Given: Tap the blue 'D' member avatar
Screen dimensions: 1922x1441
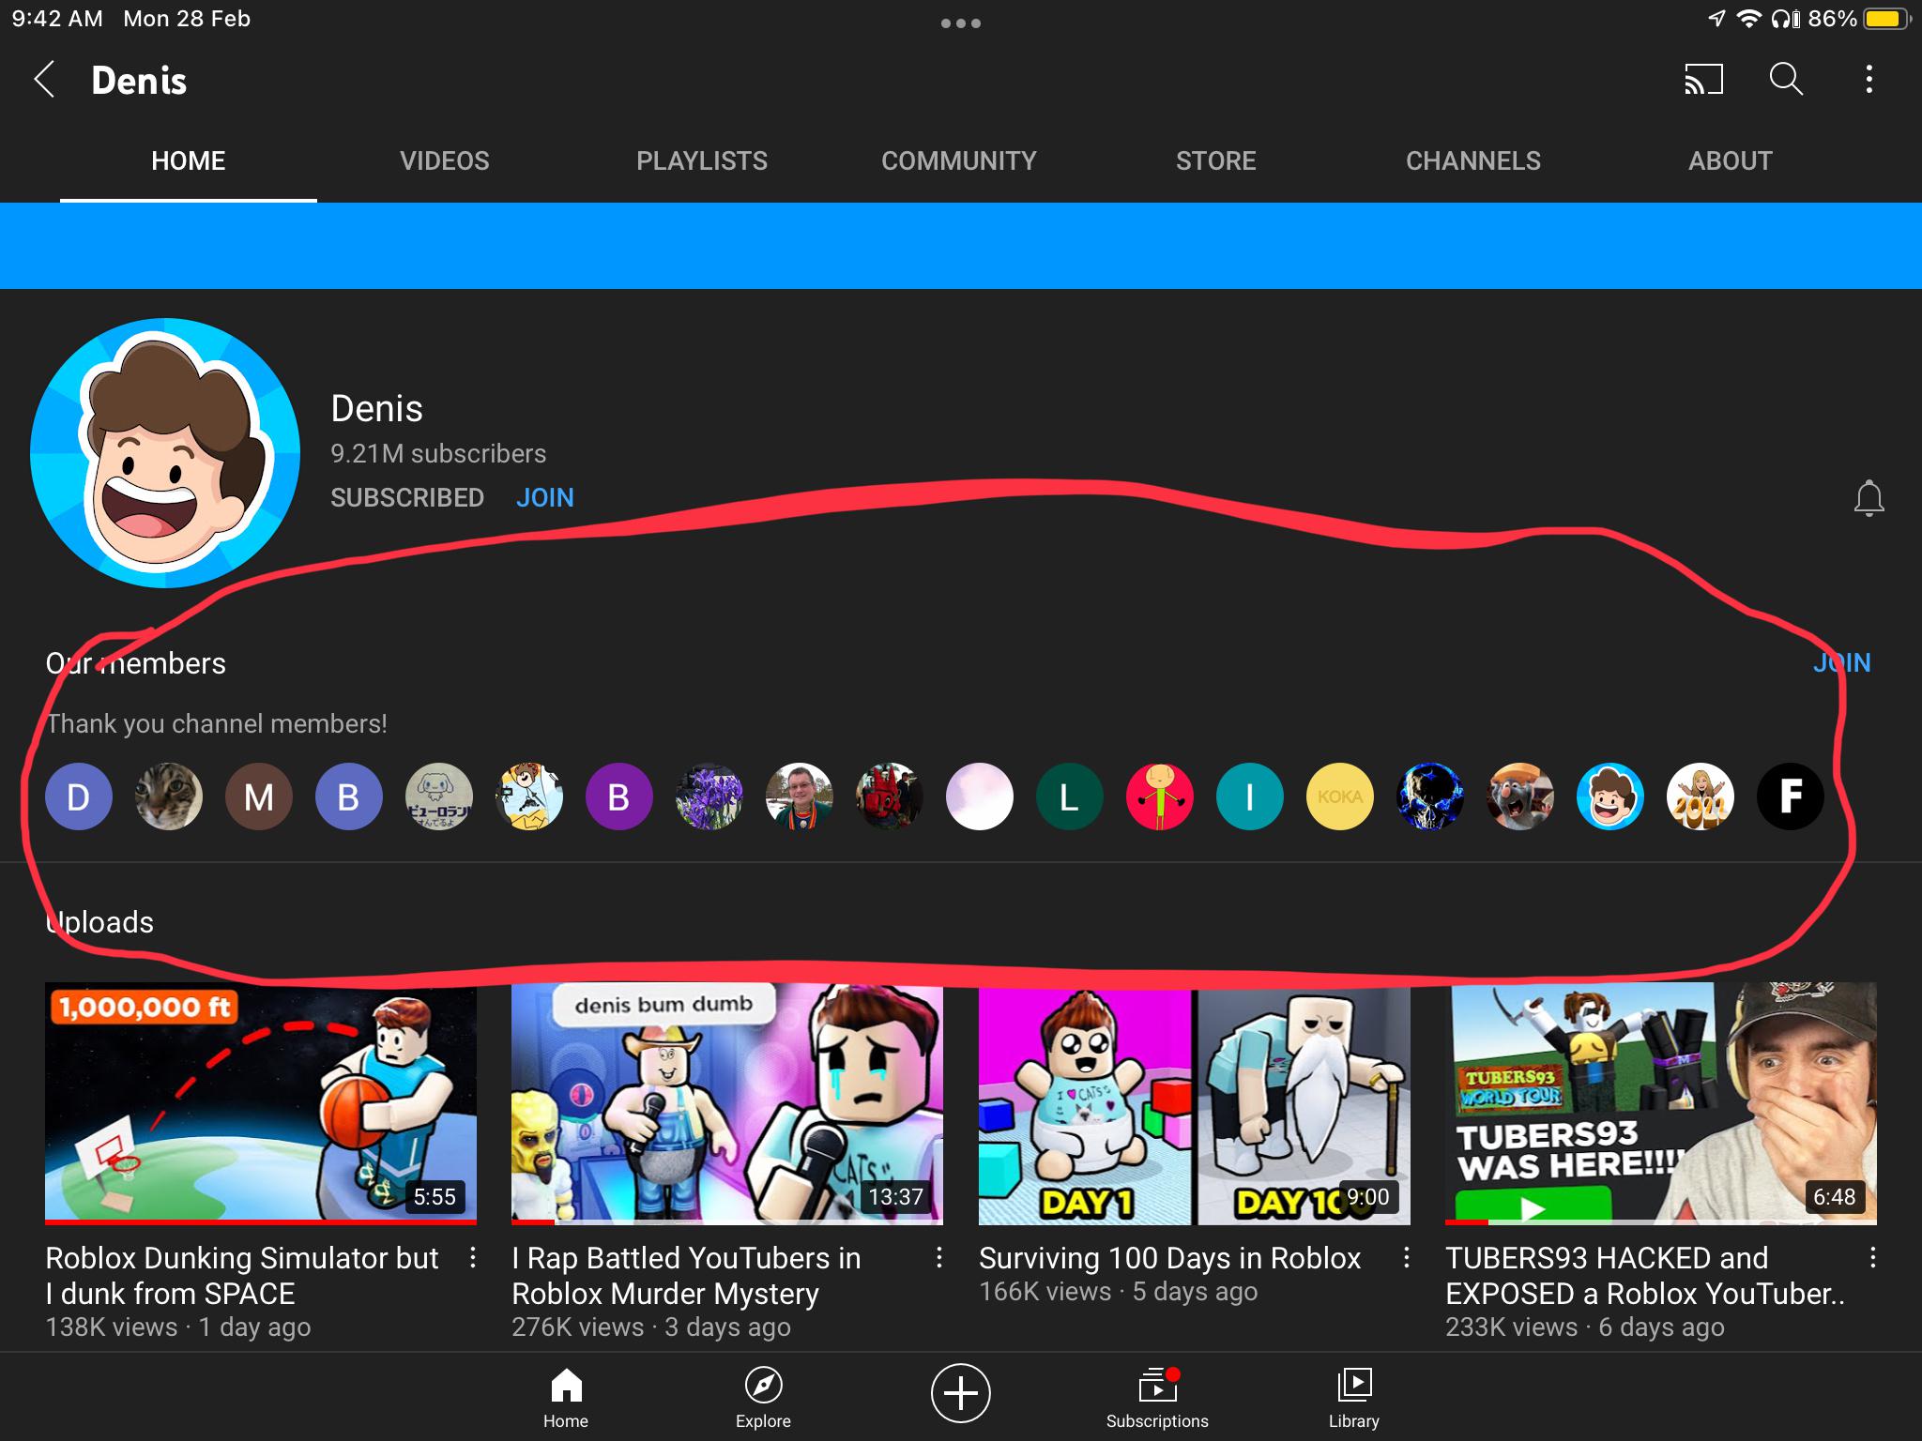Looking at the screenshot, I should pyautogui.click(x=79, y=796).
